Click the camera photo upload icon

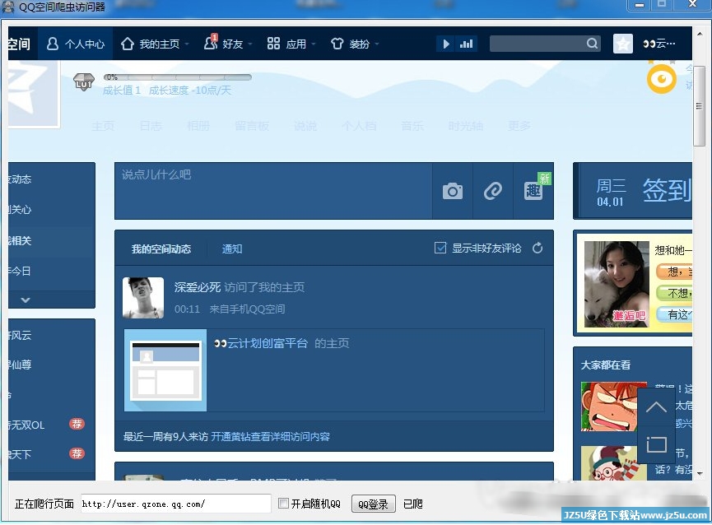point(452,191)
